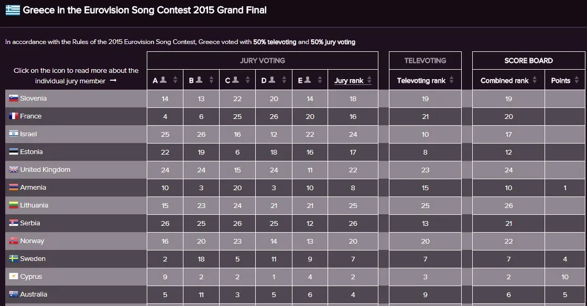
Task: Sort by Points column arrows
Action: (577, 80)
